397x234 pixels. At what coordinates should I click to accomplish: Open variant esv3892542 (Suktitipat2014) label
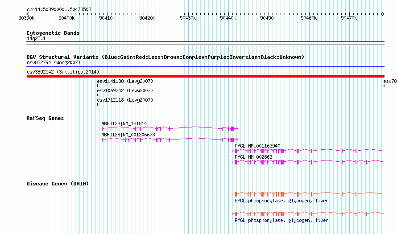pyautogui.click(x=63, y=72)
